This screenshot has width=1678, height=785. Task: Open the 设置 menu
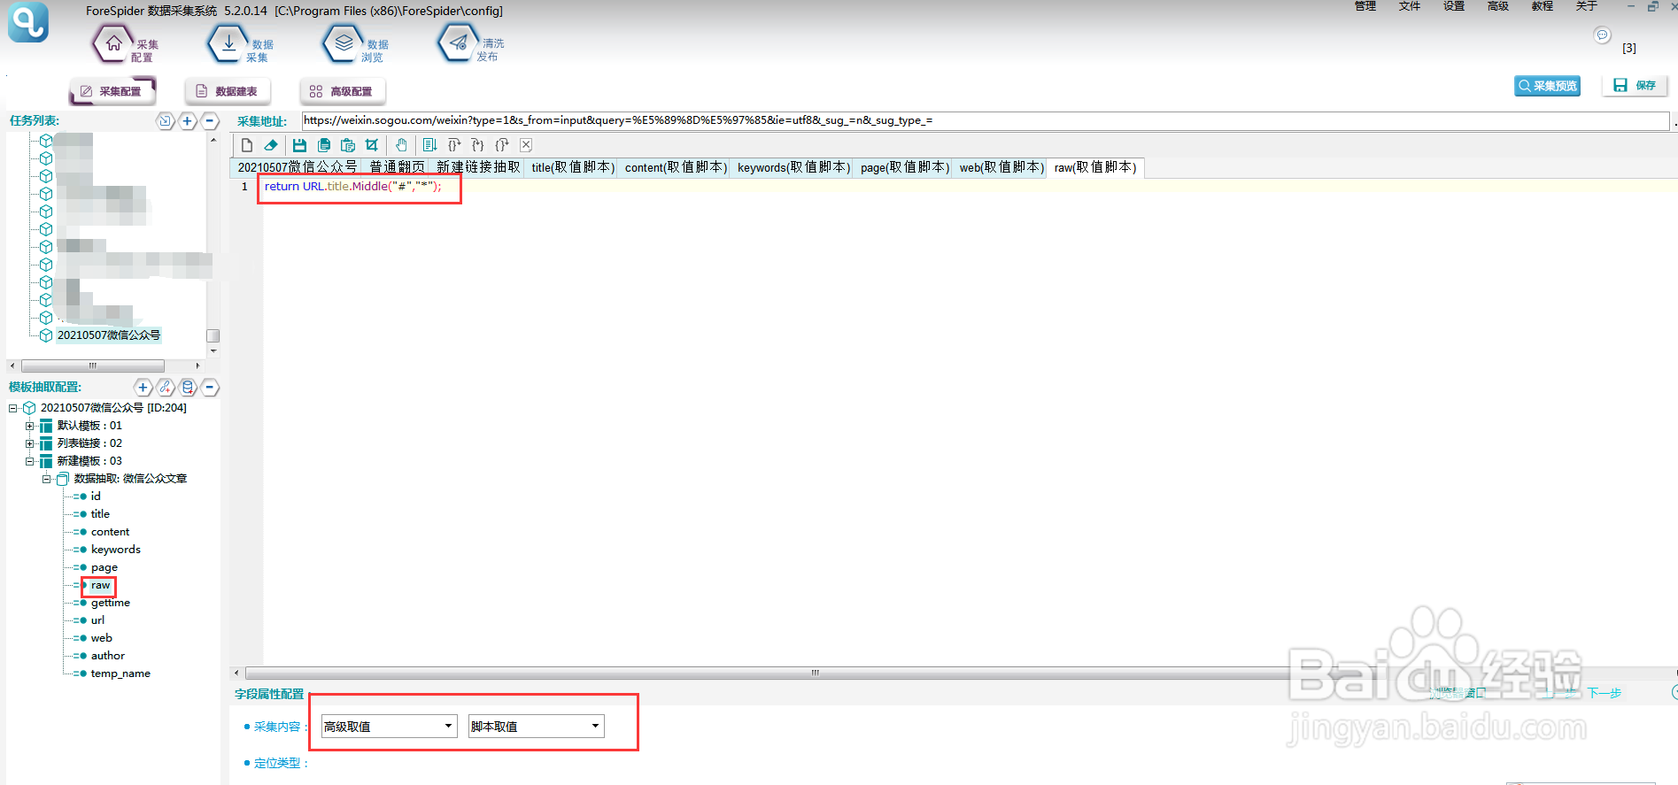click(x=1454, y=6)
